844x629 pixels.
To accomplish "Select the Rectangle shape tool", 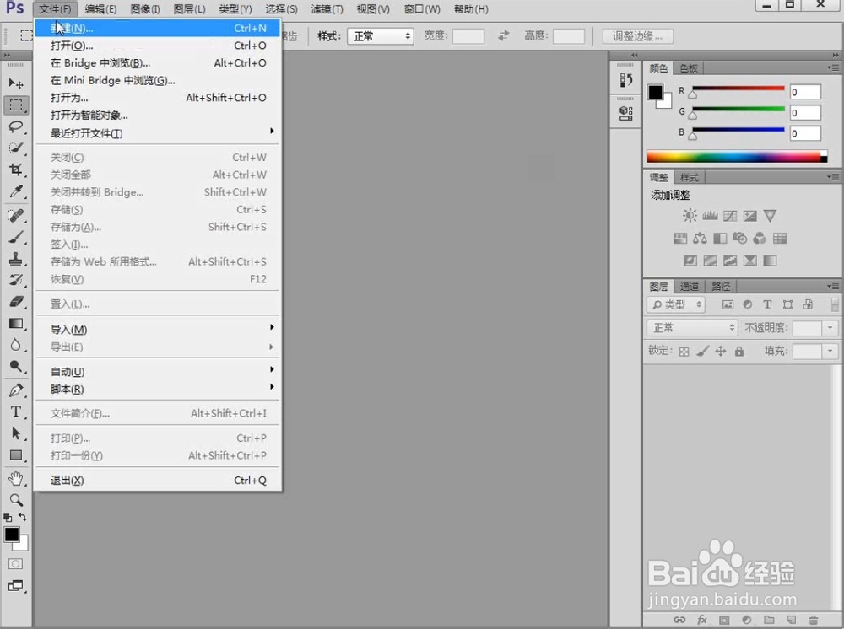I will click(15, 455).
